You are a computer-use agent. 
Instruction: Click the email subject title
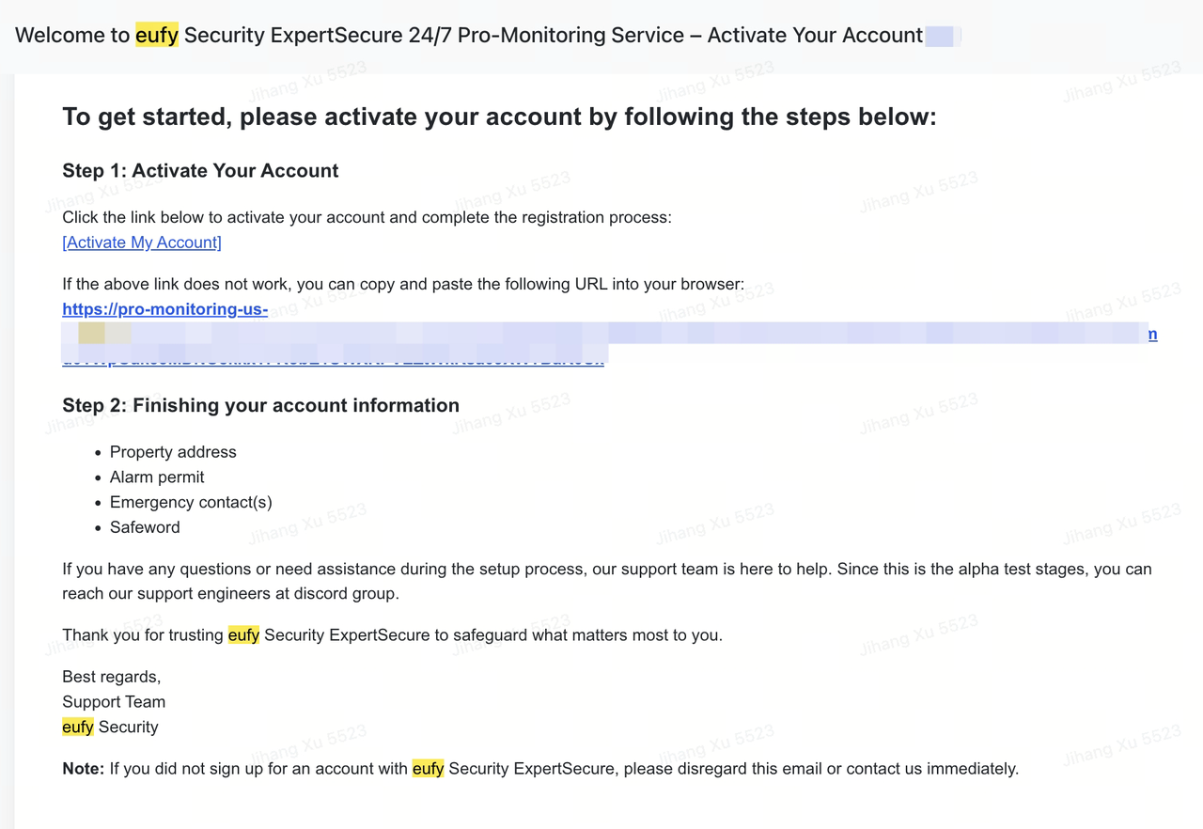[x=468, y=36]
